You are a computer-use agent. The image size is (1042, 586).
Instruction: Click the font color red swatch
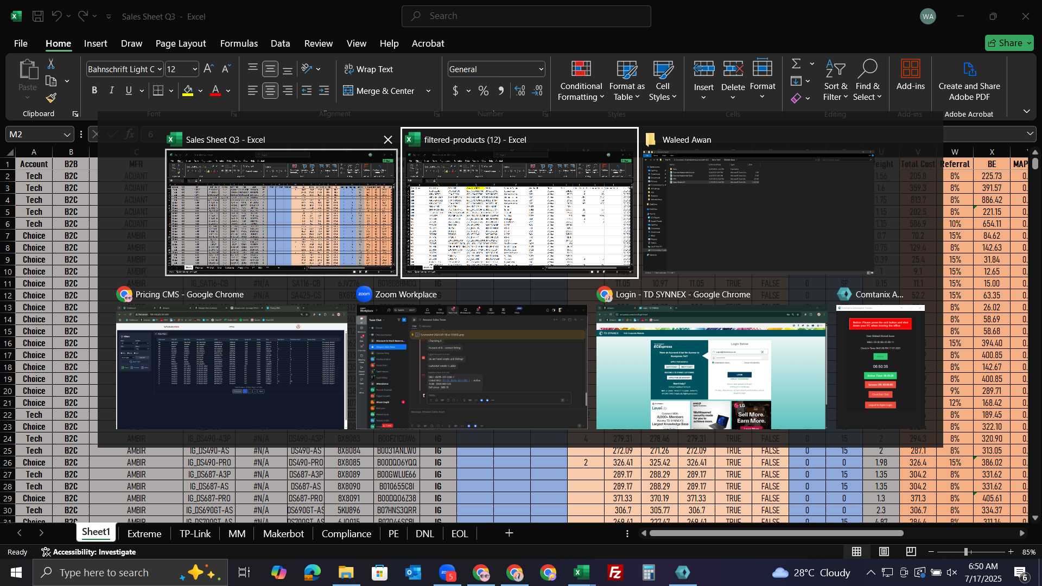click(215, 91)
